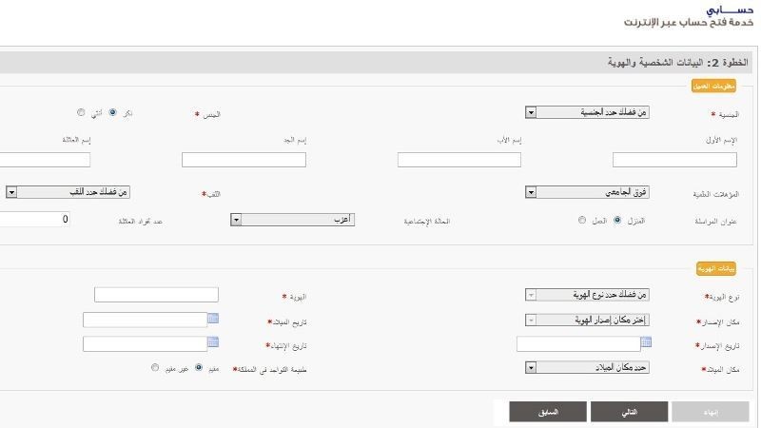The image size is (761, 428).
Task: Expand the title (اللقب) dropdown
Action: (x=68, y=192)
